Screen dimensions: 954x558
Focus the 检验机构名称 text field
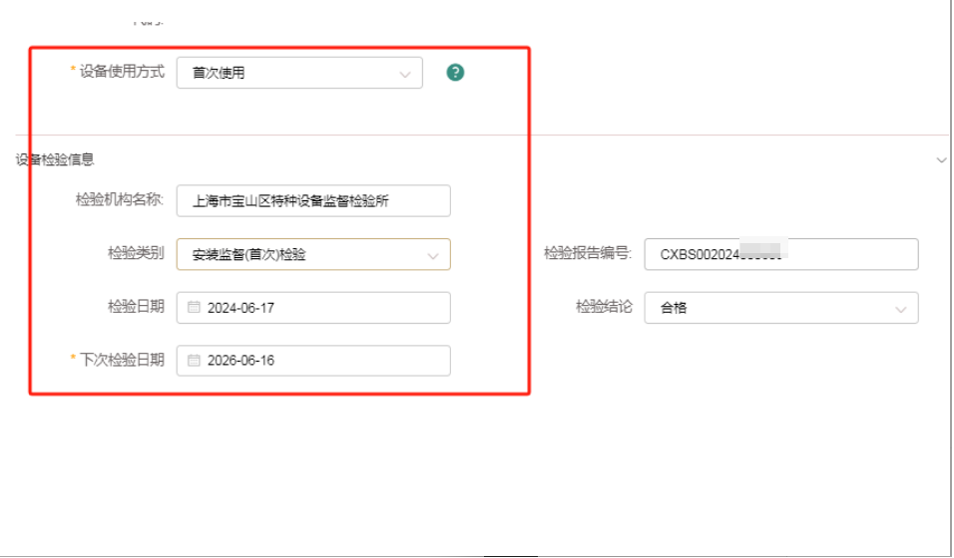(312, 200)
